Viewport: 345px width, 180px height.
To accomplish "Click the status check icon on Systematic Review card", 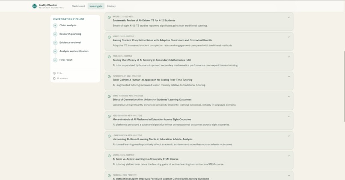I will 109,17.
